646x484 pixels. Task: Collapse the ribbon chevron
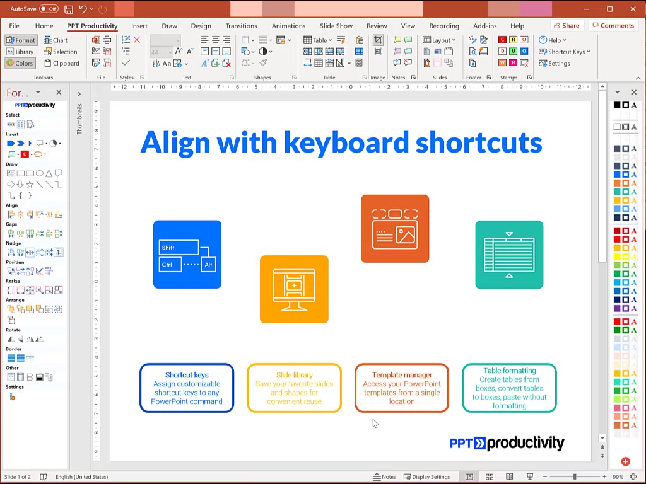(x=638, y=78)
